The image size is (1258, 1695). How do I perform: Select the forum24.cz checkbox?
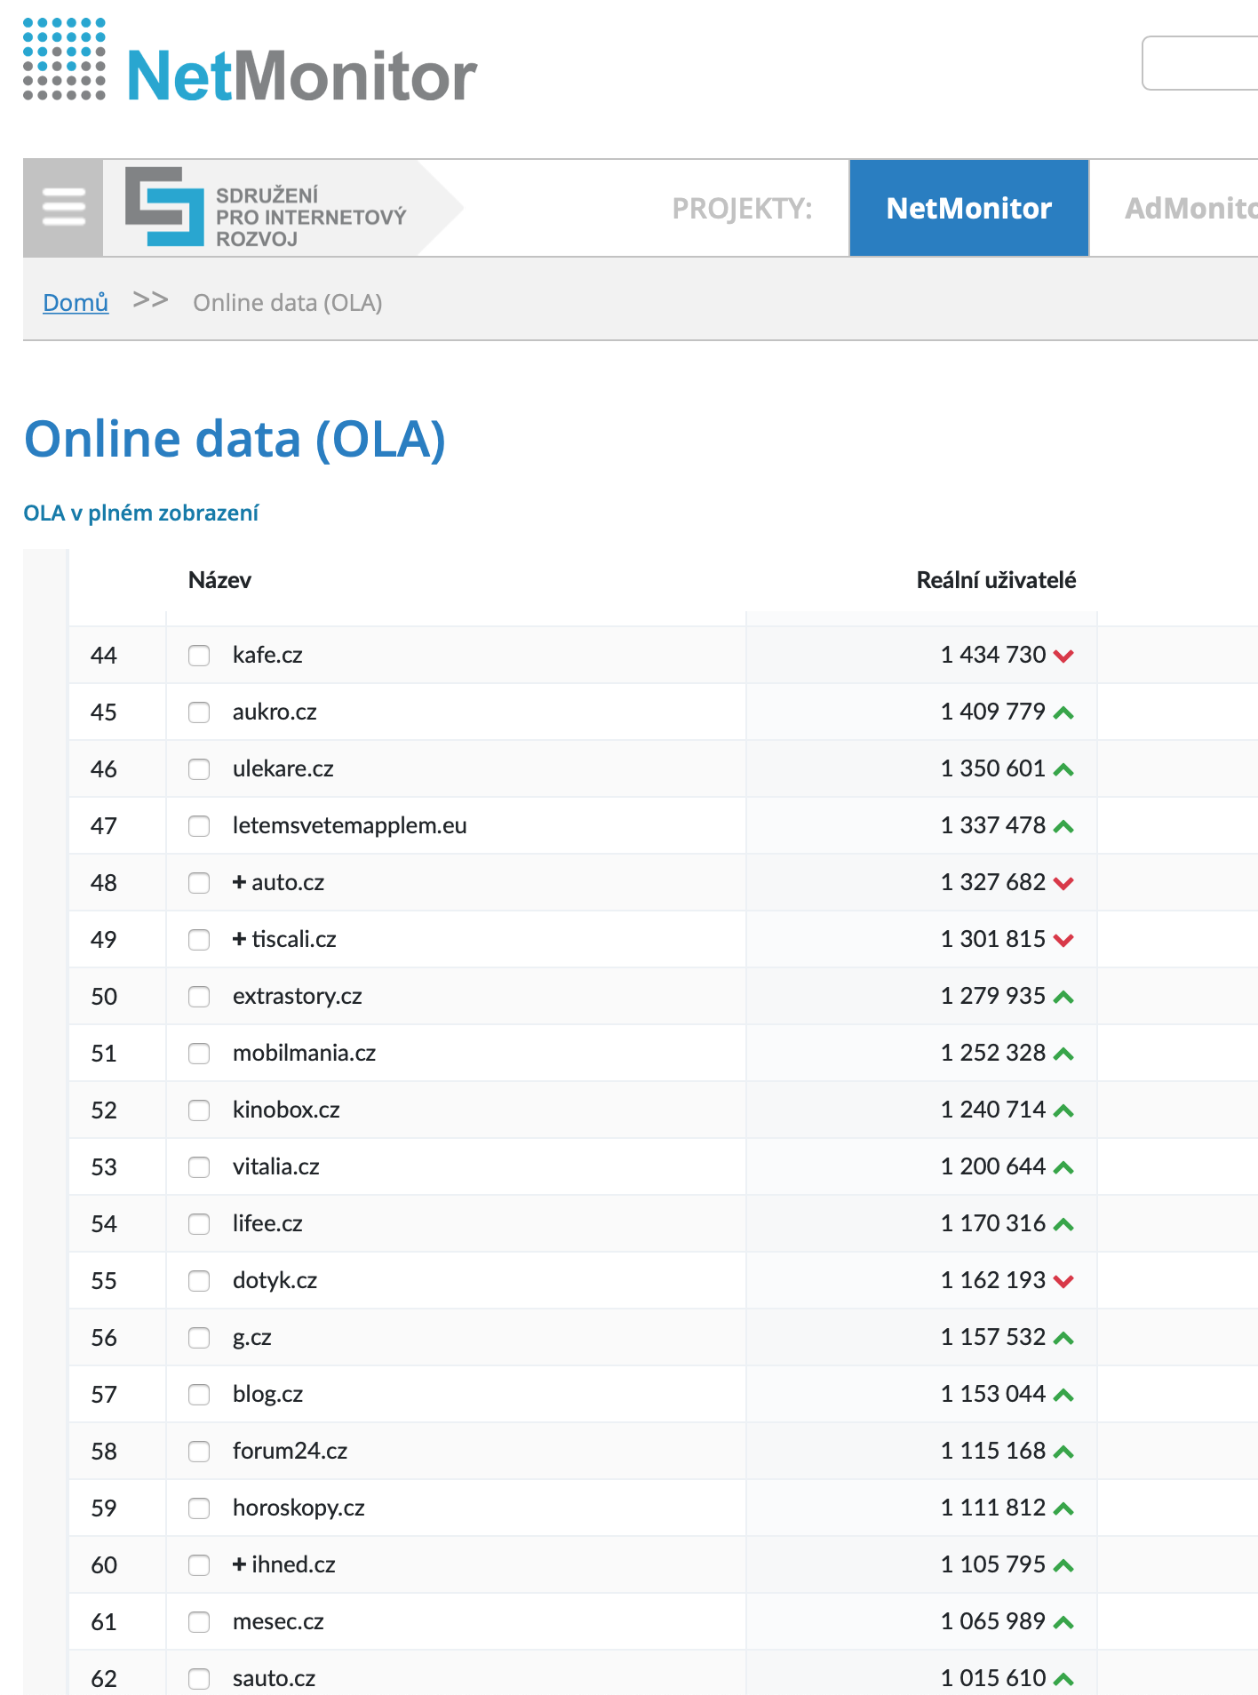(199, 1452)
